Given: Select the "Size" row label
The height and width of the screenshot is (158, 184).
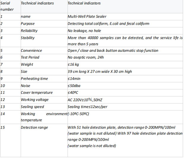Looking at the screenshot, I should pos(24,72).
